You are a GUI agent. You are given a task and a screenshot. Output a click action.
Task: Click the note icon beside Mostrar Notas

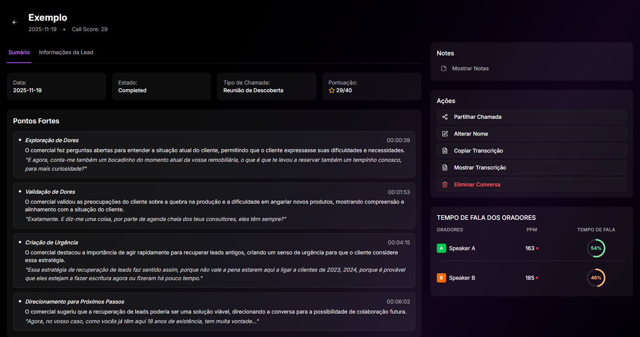coord(444,68)
